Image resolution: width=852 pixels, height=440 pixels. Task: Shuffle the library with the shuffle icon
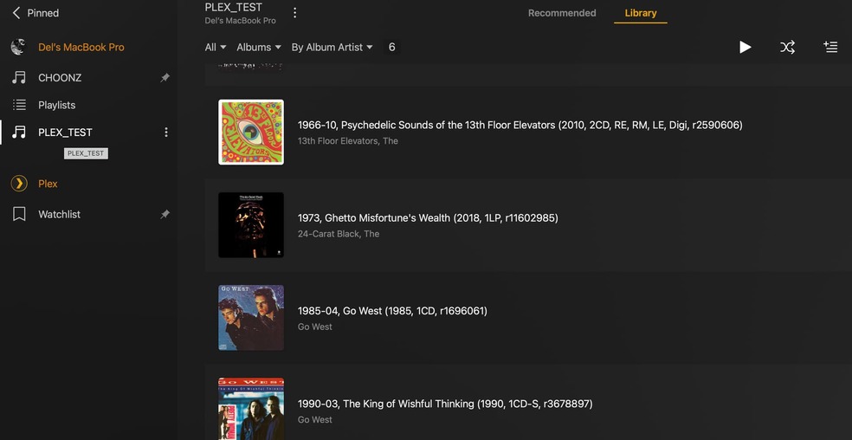click(x=787, y=48)
